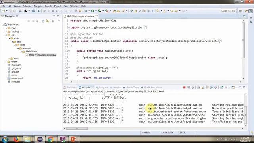Toggle Show Whitespace Characters pilcrow icon
Image resolution: width=254 pixels, height=143 pixels.
point(152,11)
